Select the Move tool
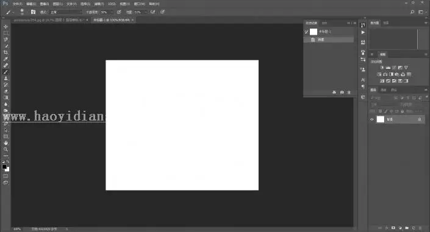Viewport: 430px width, 232px height. [5, 27]
